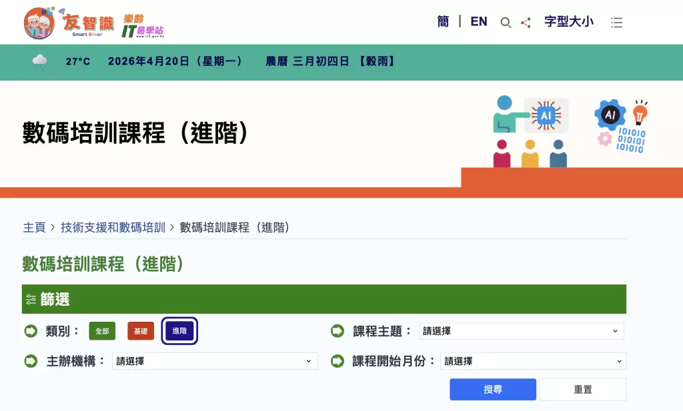Screen dimensions: 683x411
Task: Open the 字型大小 font size option
Action: [568, 21]
